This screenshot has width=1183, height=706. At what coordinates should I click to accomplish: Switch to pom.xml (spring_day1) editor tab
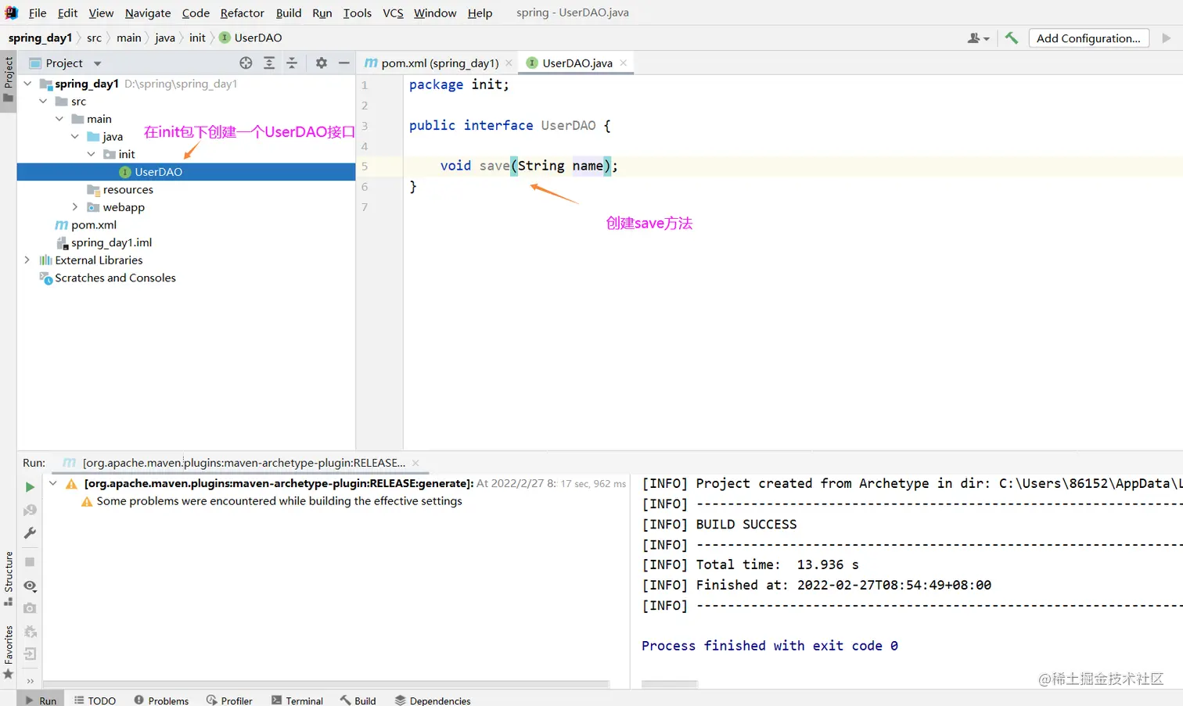[440, 63]
